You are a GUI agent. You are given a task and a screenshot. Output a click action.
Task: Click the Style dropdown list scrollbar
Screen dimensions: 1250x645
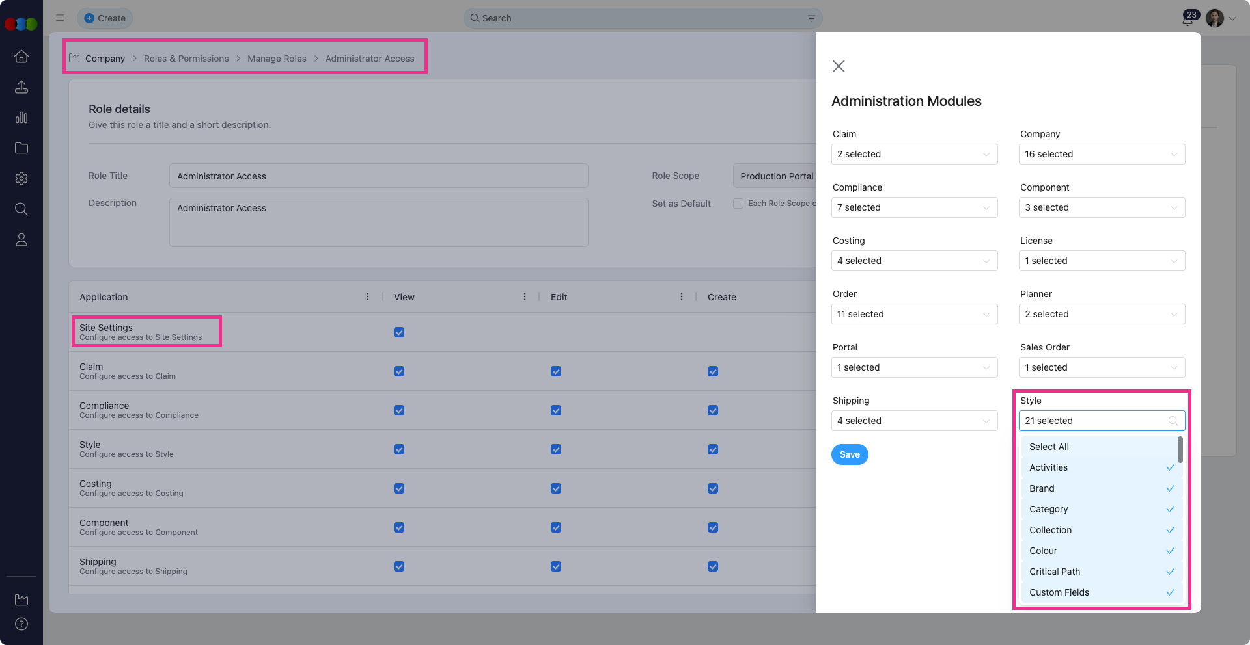pyautogui.click(x=1180, y=450)
